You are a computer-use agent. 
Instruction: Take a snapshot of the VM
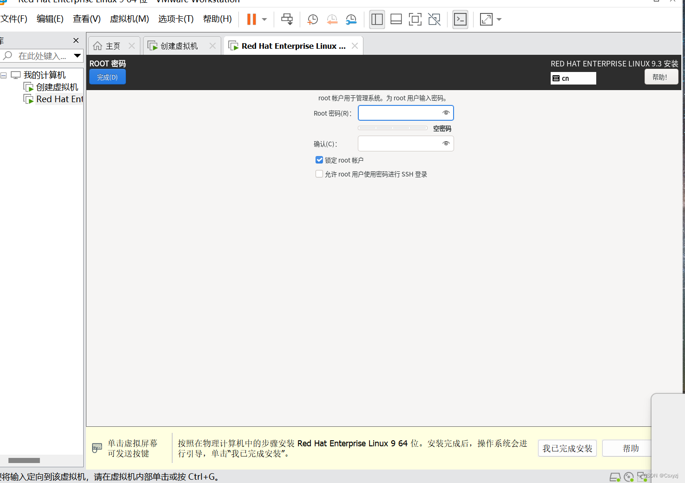[x=312, y=19]
